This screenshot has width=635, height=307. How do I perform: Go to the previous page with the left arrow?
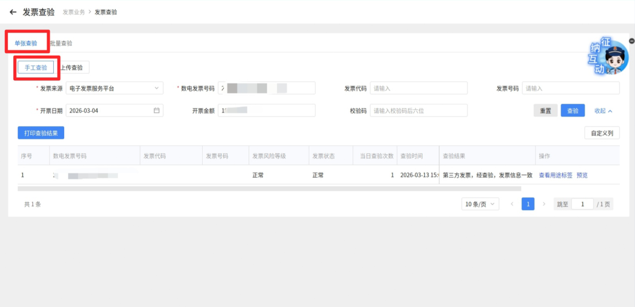coord(512,204)
